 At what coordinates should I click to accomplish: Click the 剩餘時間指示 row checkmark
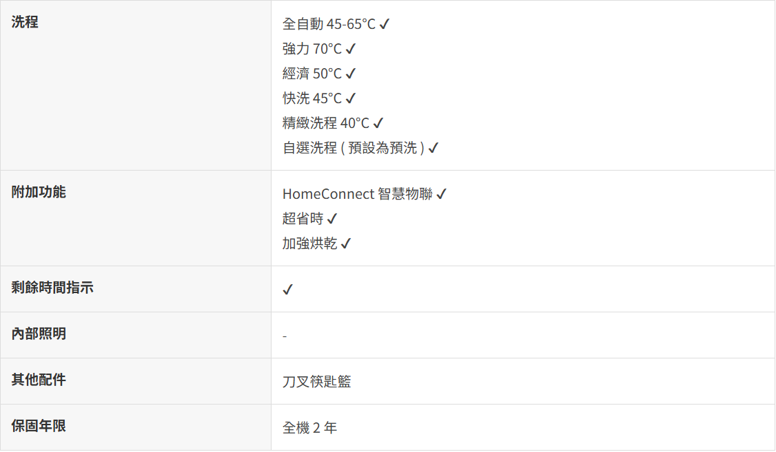pyautogui.click(x=288, y=290)
